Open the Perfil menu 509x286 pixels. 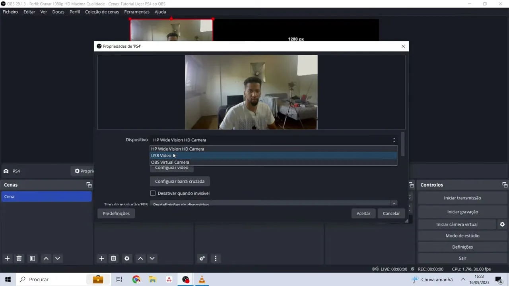point(75,12)
